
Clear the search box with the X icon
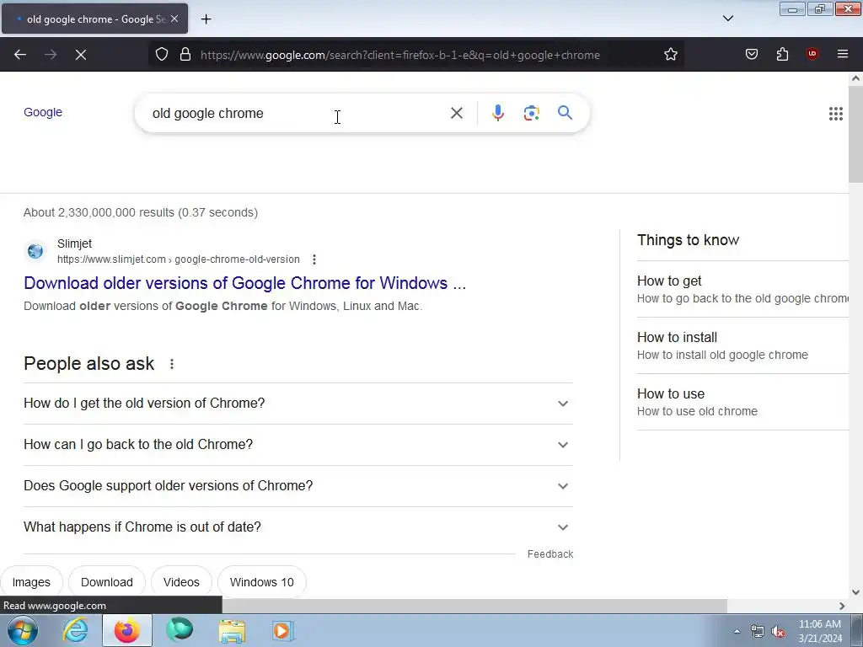456,114
